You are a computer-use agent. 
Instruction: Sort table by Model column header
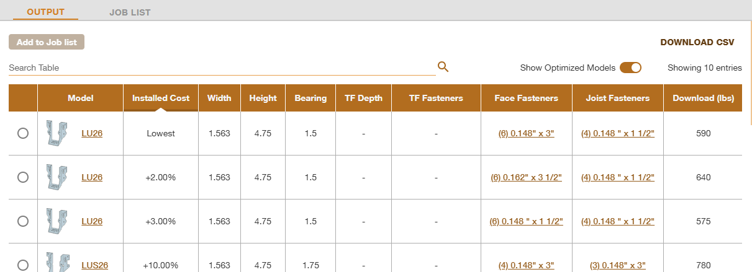(80, 98)
